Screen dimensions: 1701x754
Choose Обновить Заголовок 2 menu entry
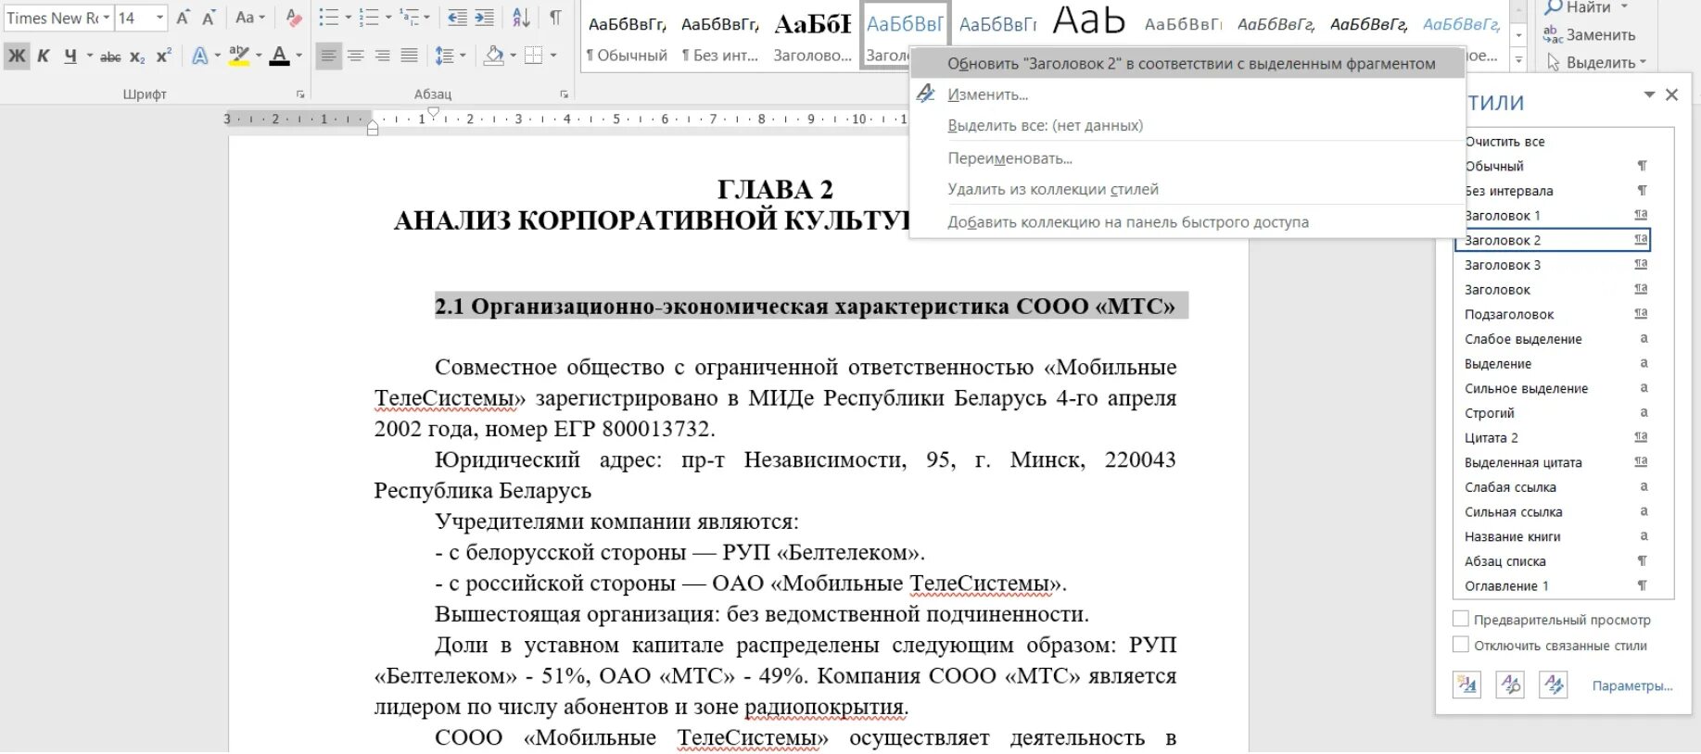tap(1187, 64)
